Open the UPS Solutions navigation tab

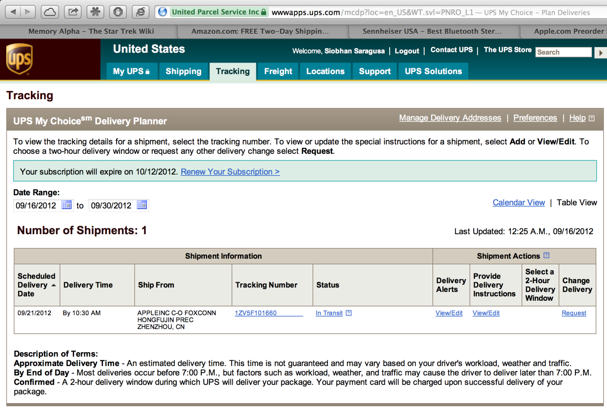[433, 71]
